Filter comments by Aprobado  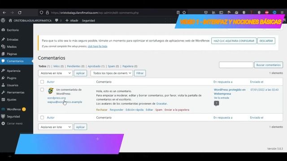pos(94,66)
